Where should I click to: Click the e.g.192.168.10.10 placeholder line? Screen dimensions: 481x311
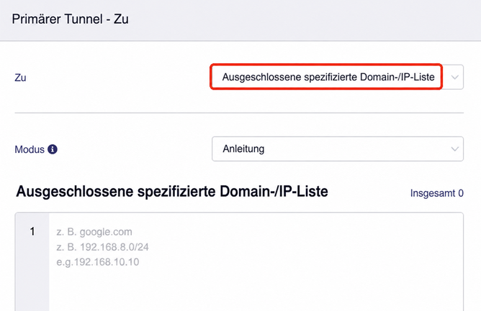click(x=97, y=262)
